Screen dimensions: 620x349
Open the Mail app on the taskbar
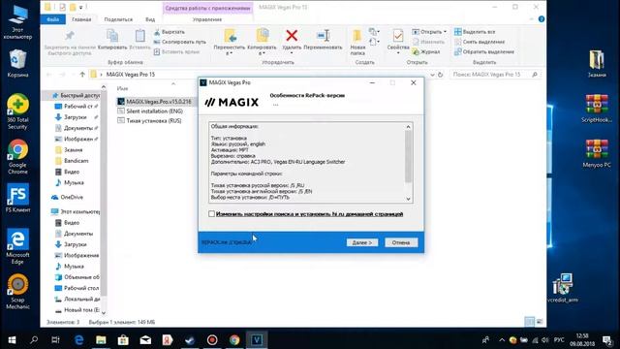(x=145, y=340)
